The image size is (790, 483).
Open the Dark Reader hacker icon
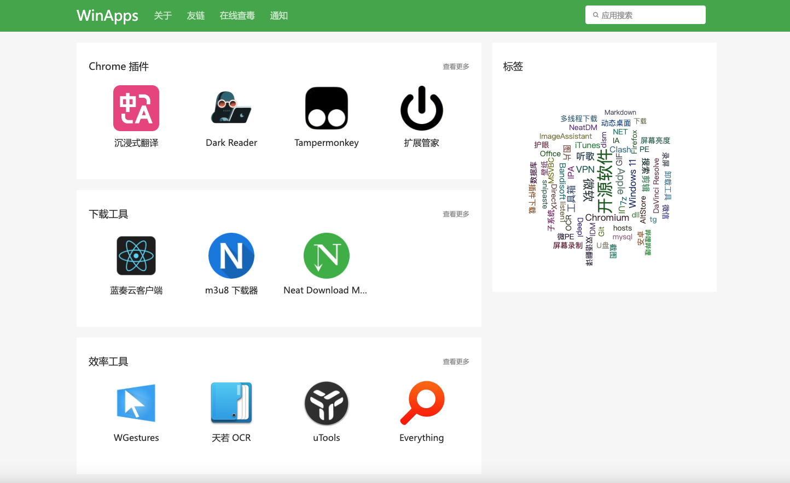pos(231,108)
